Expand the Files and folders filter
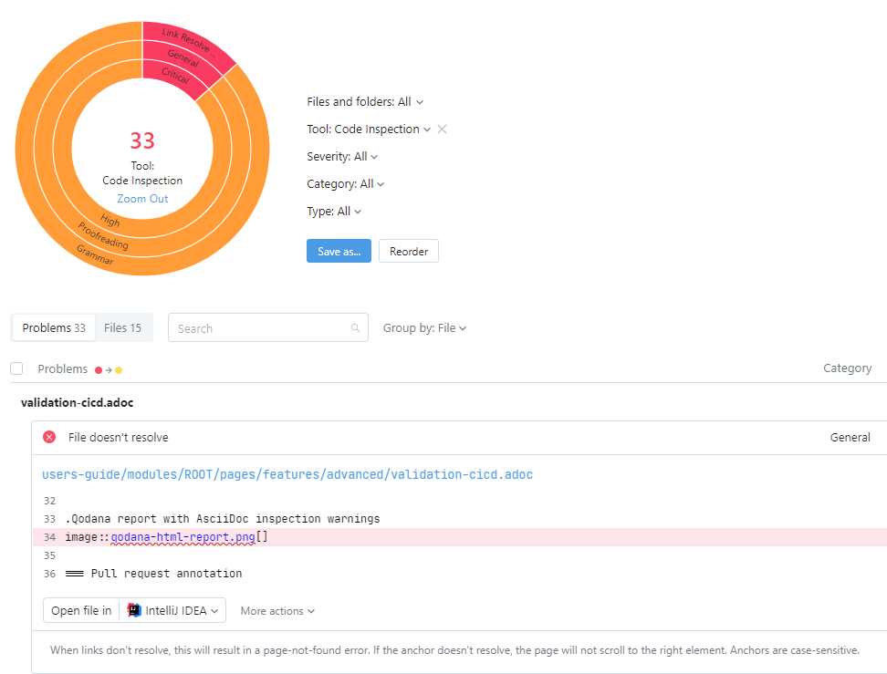The height and width of the screenshot is (674, 887). pos(365,102)
